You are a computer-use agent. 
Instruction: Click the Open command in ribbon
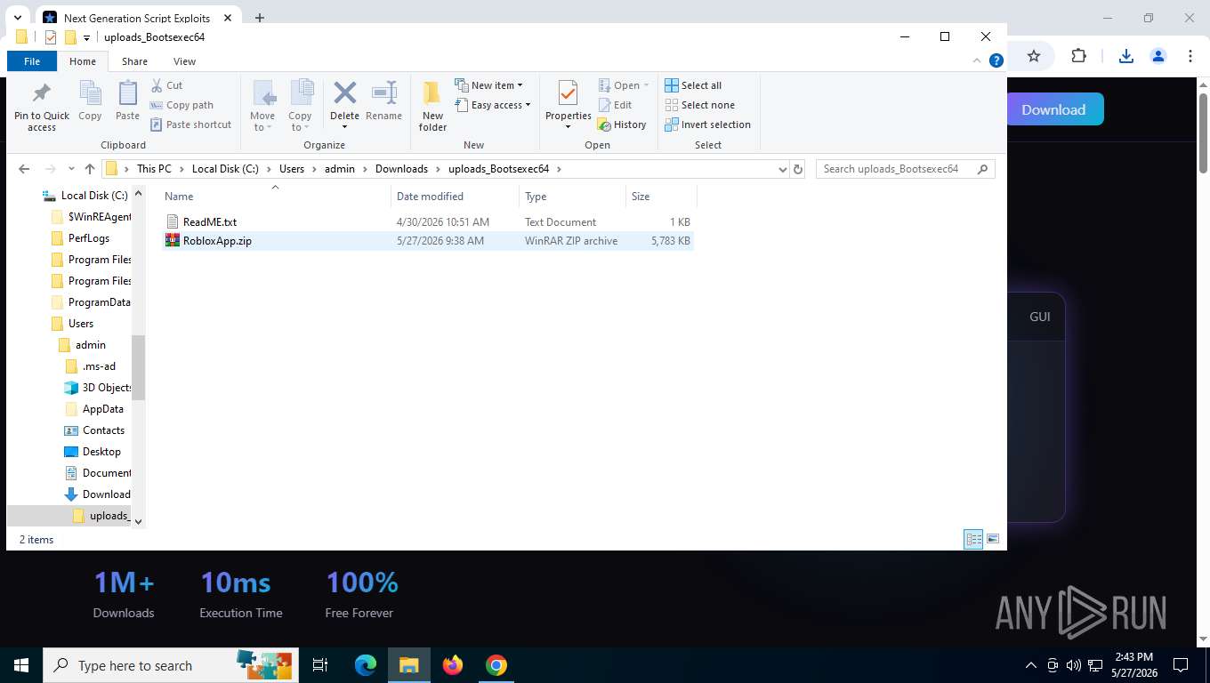623,85
